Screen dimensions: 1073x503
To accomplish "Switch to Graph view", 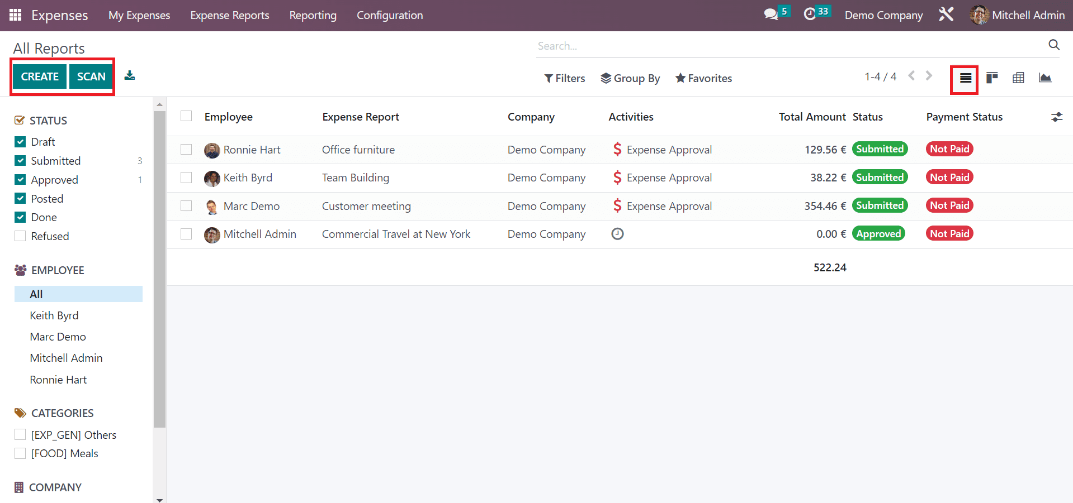I will point(1044,78).
